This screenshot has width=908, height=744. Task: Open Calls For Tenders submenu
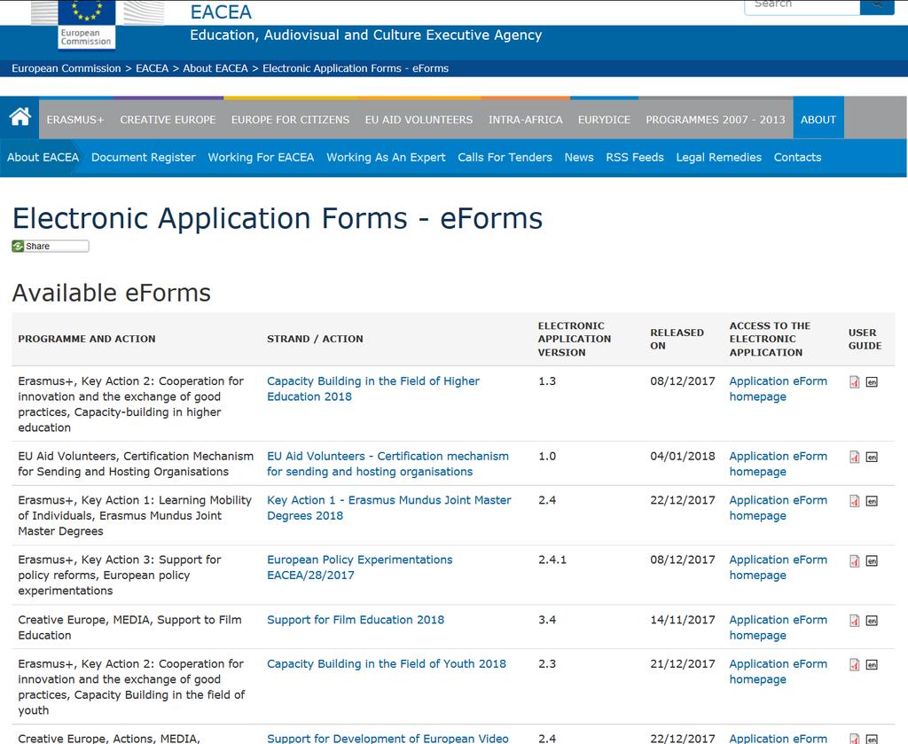(x=505, y=158)
